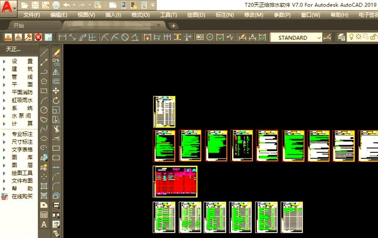
Task: Click the 天正... panel title
Action: (13, 50)
